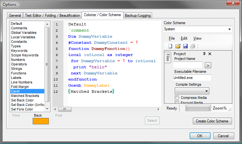The width and height of the screenshot is (242, 144).
Task: Open the Compile Settings dropdown
Action: pos(192,91)
